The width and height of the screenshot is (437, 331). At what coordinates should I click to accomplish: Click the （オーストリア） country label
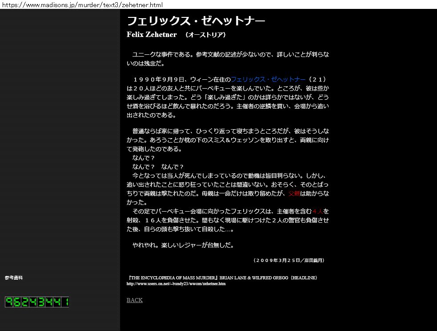pos(205,35)
